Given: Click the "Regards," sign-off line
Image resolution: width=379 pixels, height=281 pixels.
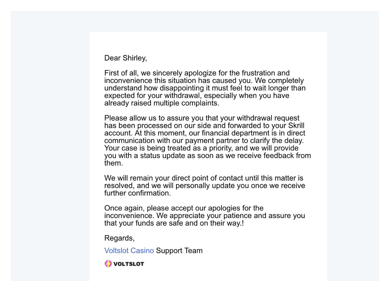Looking at the screenshot, I should (119, 238).
